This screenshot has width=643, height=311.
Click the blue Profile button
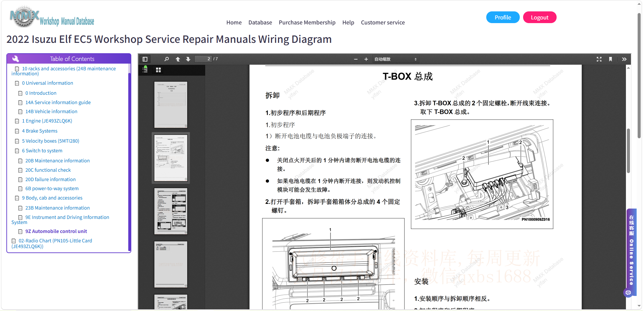click(x=503, y=17)
